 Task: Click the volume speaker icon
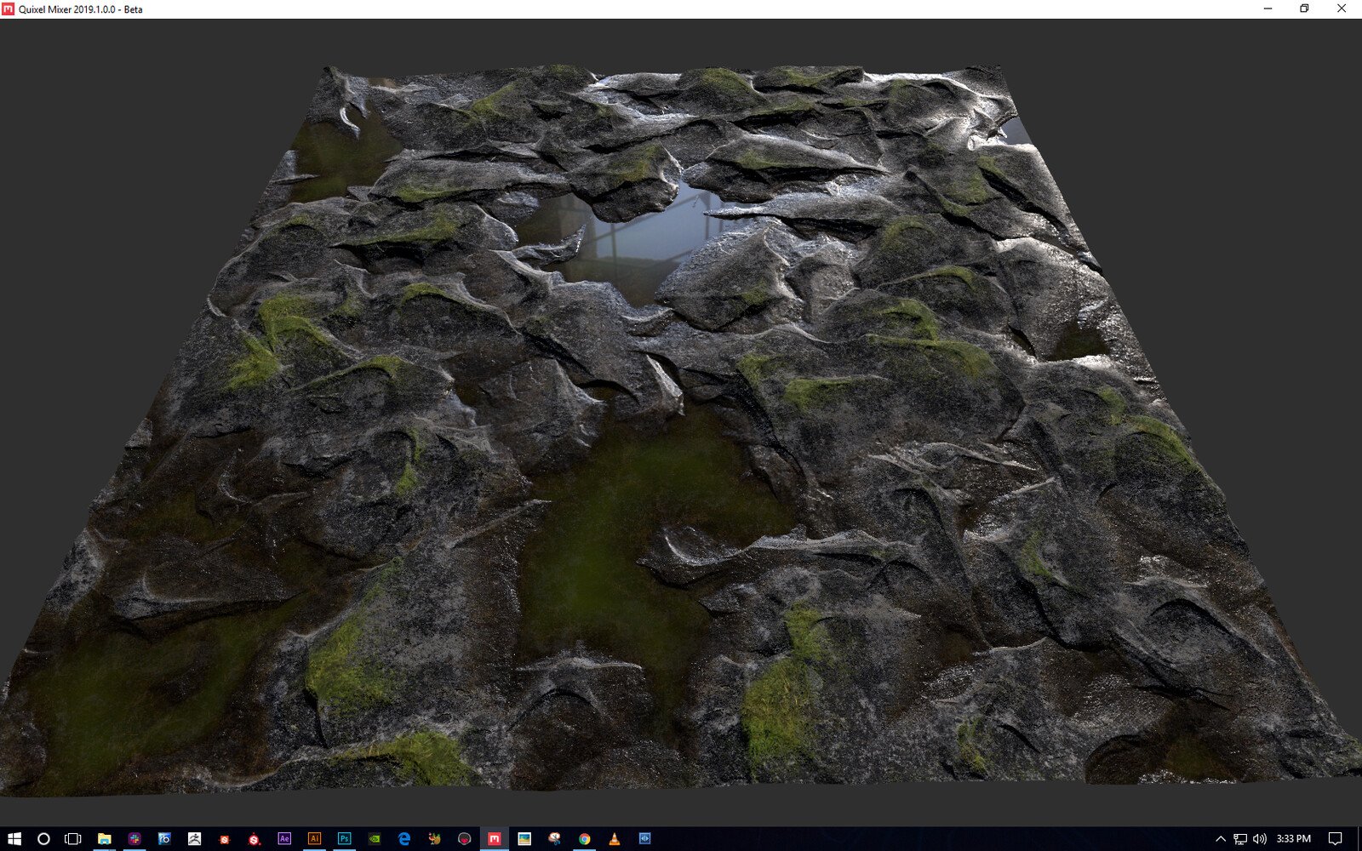coord(1260,838)
